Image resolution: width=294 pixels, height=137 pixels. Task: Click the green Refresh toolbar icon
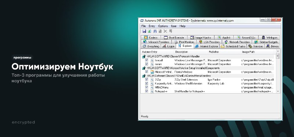click(x=150, y=31)
